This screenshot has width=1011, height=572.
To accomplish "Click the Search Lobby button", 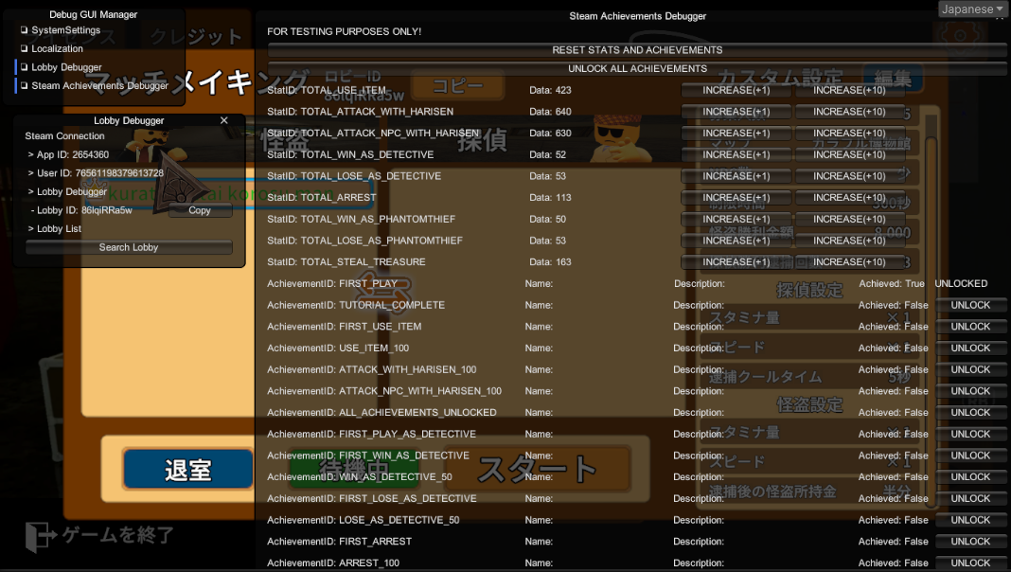I will point(129,247).
